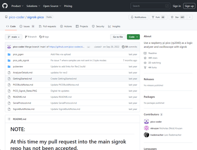
Task: Click the pico-coder avatar in commit row
Action: coord(9,47)
